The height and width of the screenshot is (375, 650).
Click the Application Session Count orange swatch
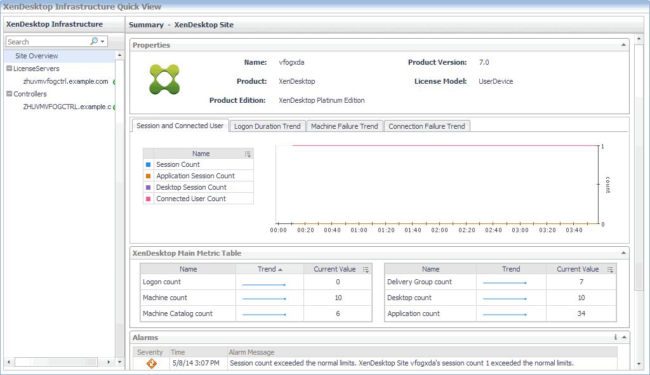[x=148, y=176]
